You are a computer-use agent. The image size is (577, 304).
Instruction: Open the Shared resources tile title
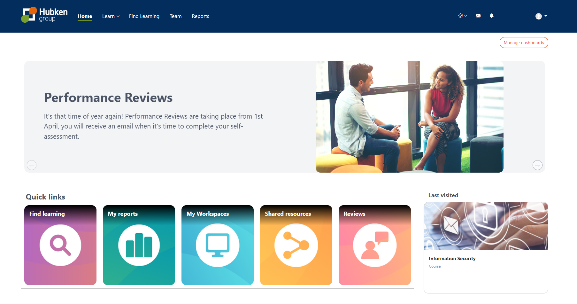point(288,214)
